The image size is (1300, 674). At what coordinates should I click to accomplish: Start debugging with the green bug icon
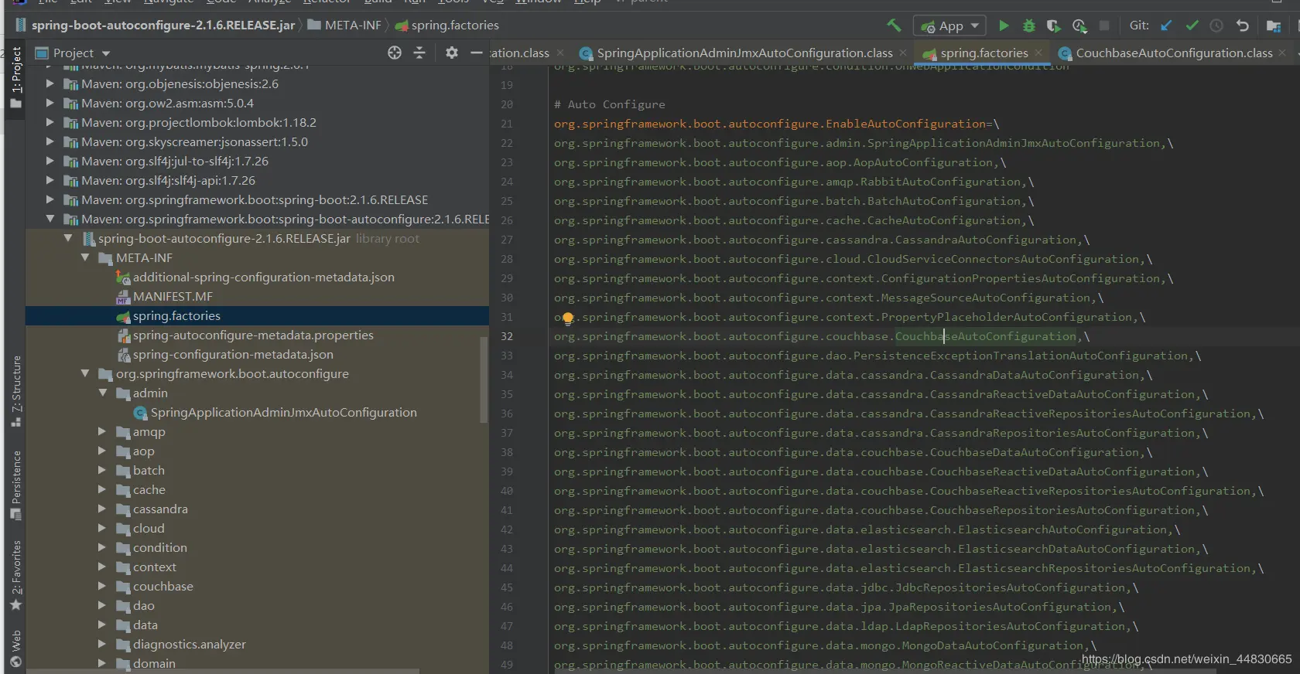[1028, 26]
